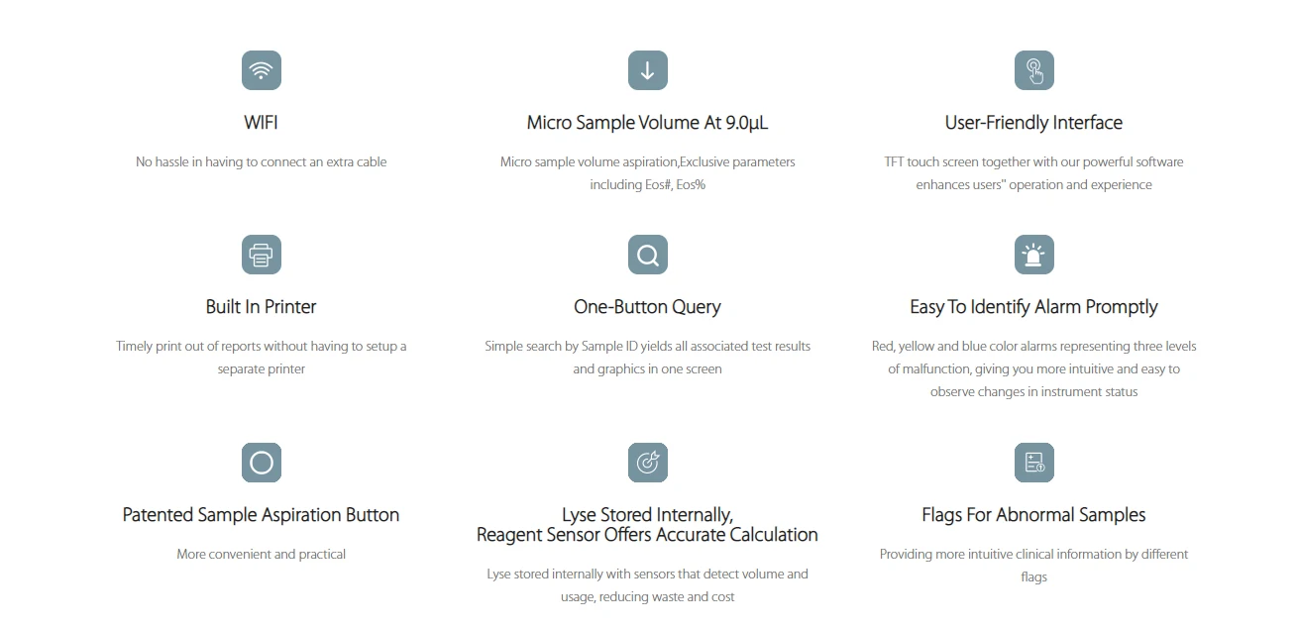The height and width of the screenshot is (628, 1298).
Task: Click the target lyse reagent sensor icon
Action: tap(648, 463)
